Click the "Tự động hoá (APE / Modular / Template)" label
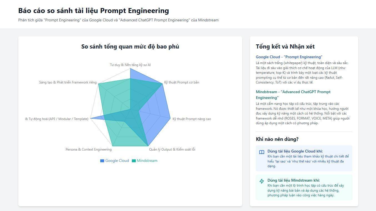Screen dimensions: 376x211 (57, 119)
